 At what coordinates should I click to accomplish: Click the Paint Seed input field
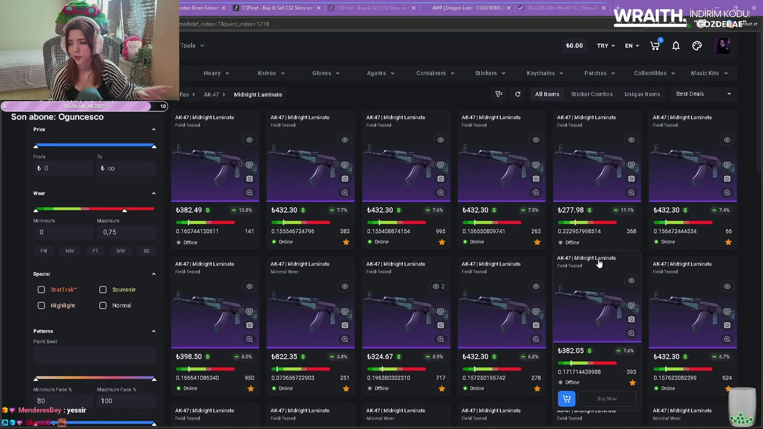point(95,356)
